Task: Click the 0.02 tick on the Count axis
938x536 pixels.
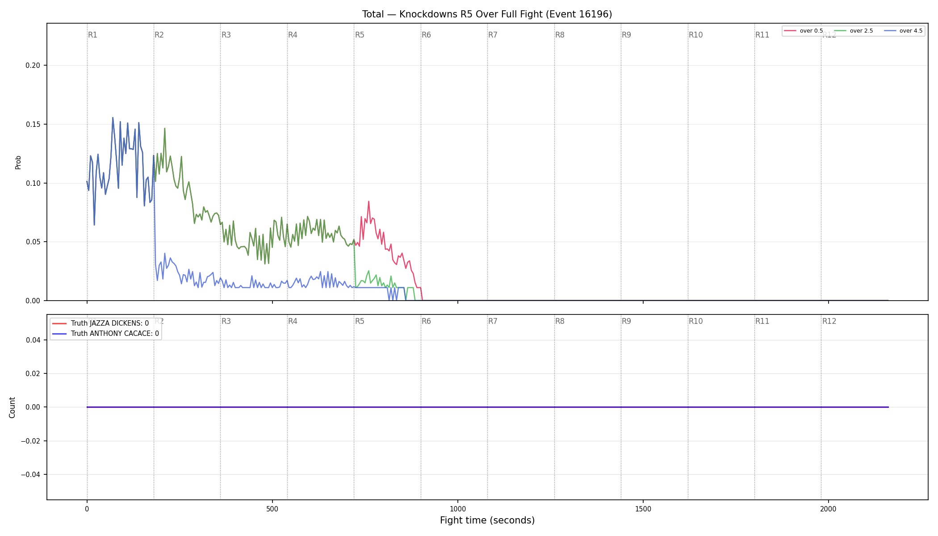Action: click(33, 374)
